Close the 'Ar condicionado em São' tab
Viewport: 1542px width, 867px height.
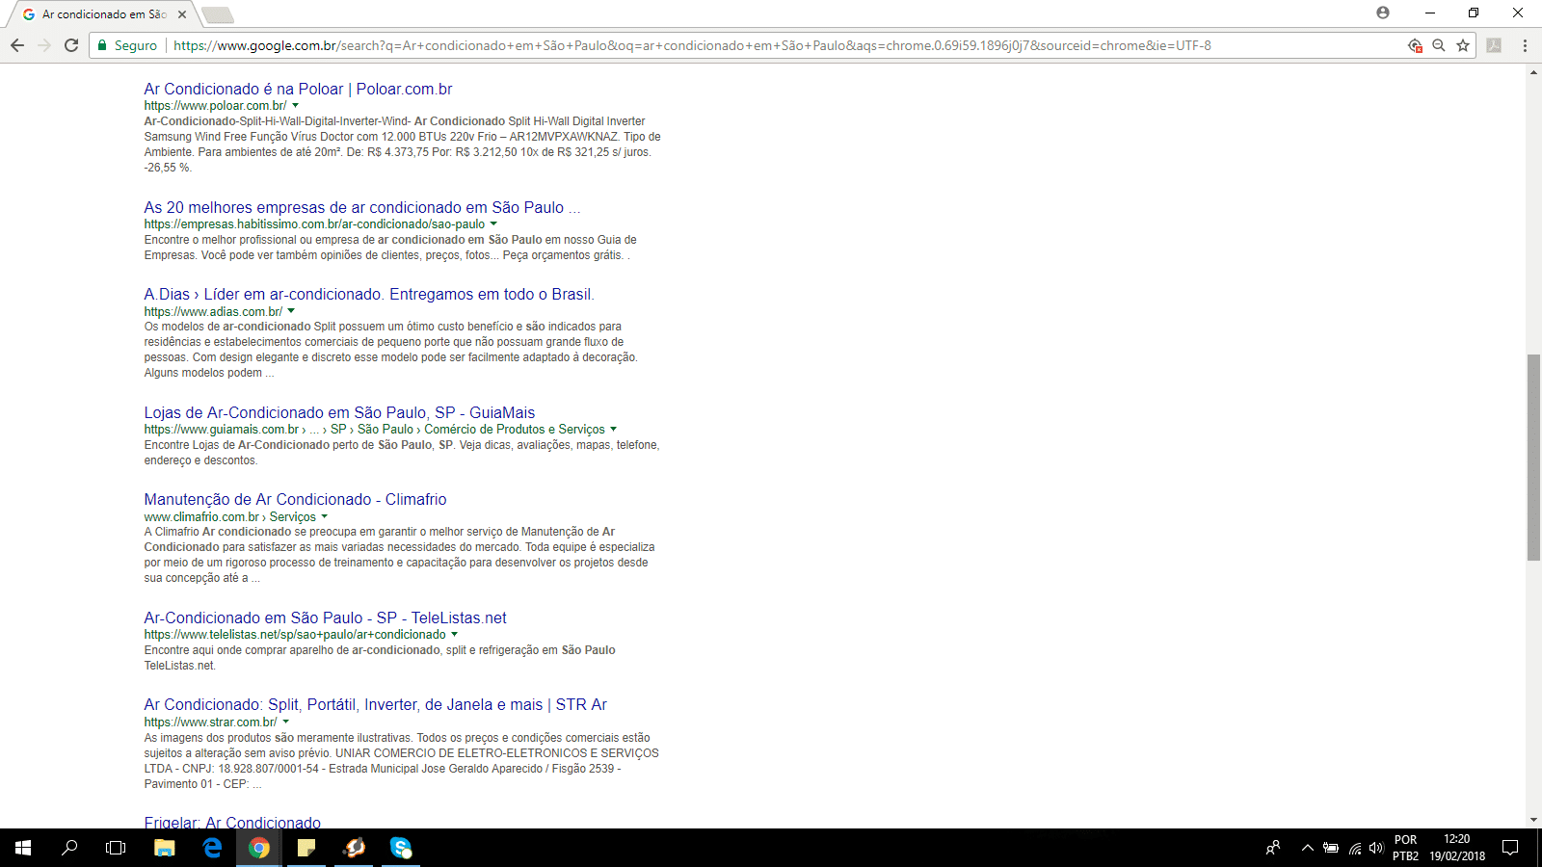(x=182, y=14)
